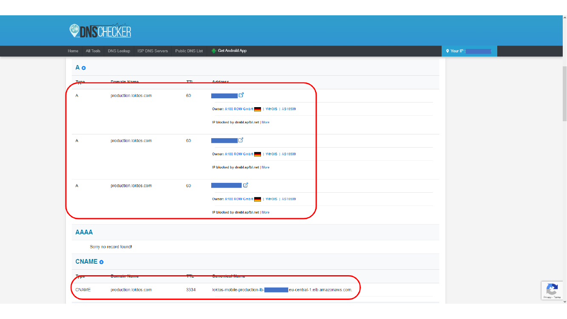Click the 3334 TTL value in CNAME row
The height and width of the screenshot is (319, 567).
(x=191, y=290)
